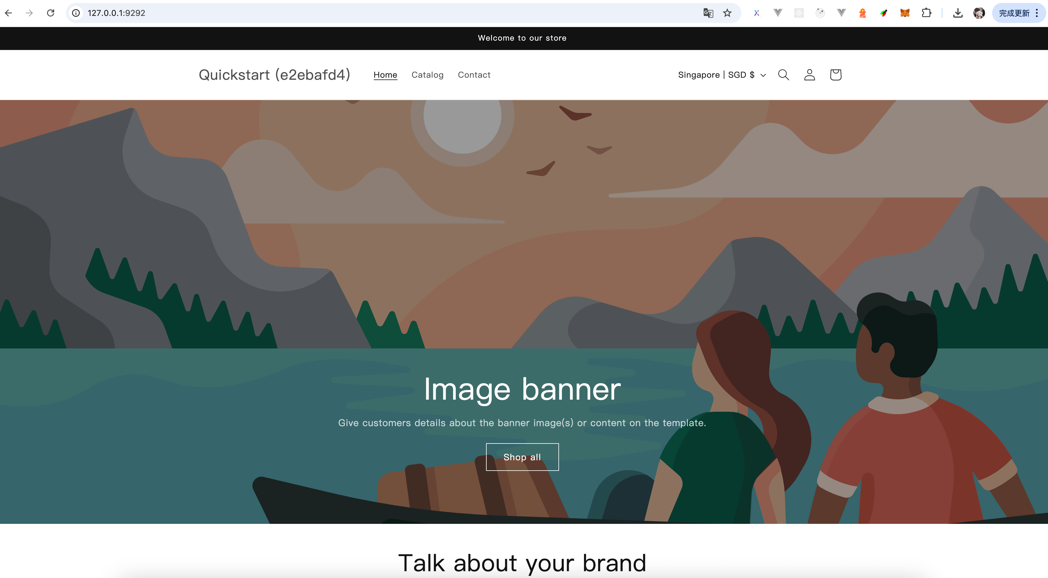
Task: Click the address bar showing 127.0.0.1:9292
Action: (366, 13)
